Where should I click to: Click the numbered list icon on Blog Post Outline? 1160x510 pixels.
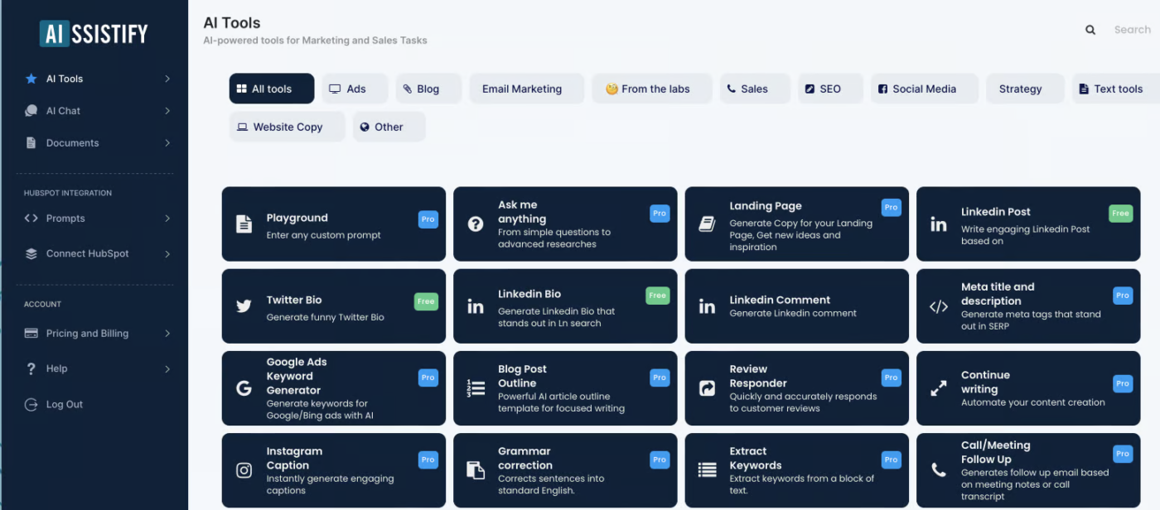(476, 388)
